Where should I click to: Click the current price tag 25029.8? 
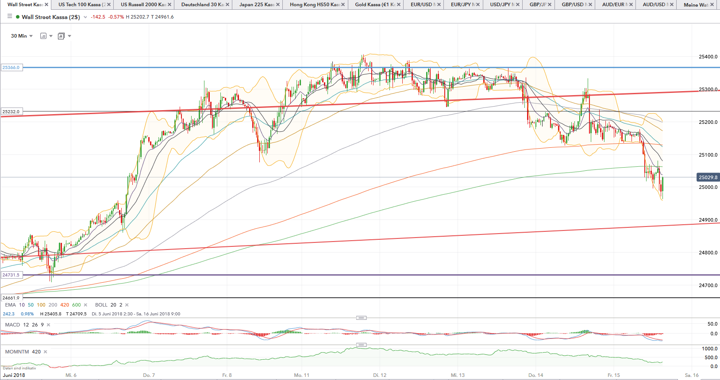click(x=708, y=177)
